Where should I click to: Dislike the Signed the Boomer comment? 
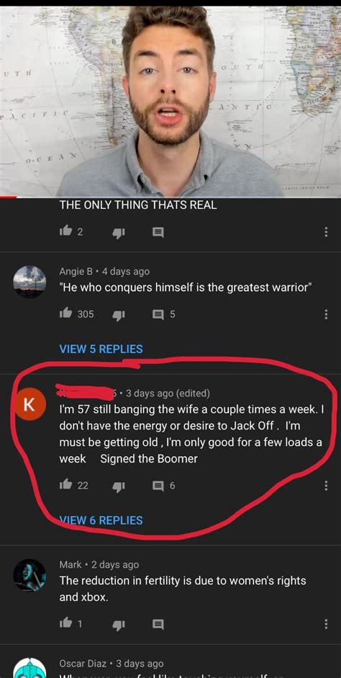118,486
